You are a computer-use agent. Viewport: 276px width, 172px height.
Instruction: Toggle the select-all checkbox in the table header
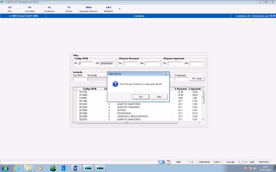76,89
